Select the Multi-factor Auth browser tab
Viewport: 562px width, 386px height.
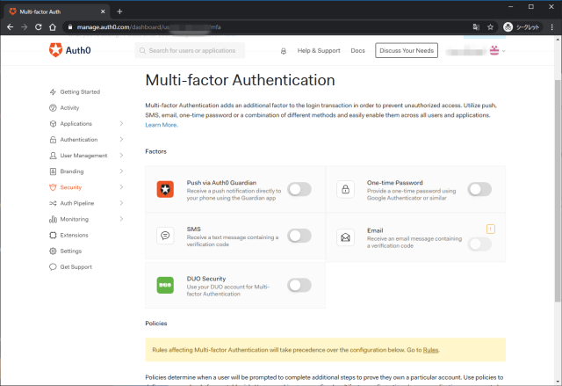[x=57, y=11]
